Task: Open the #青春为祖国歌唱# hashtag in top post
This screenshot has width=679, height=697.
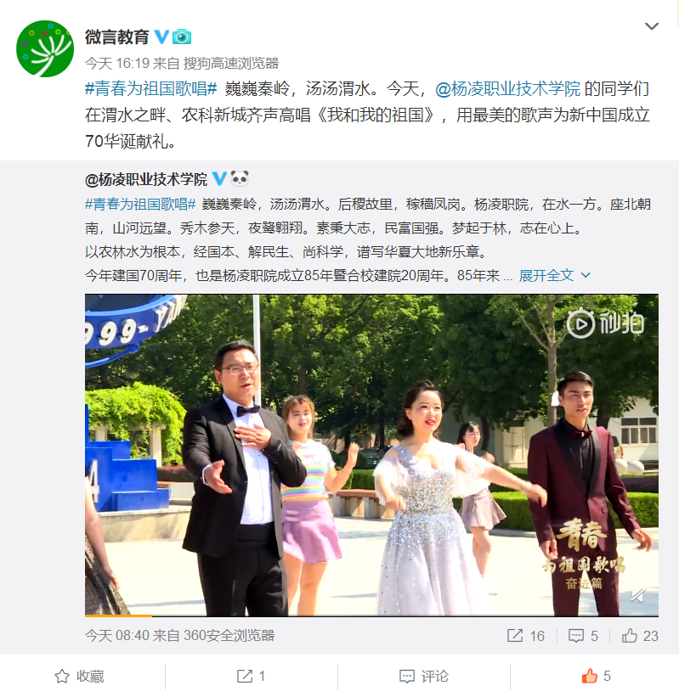Action: [x=150, y=89]
